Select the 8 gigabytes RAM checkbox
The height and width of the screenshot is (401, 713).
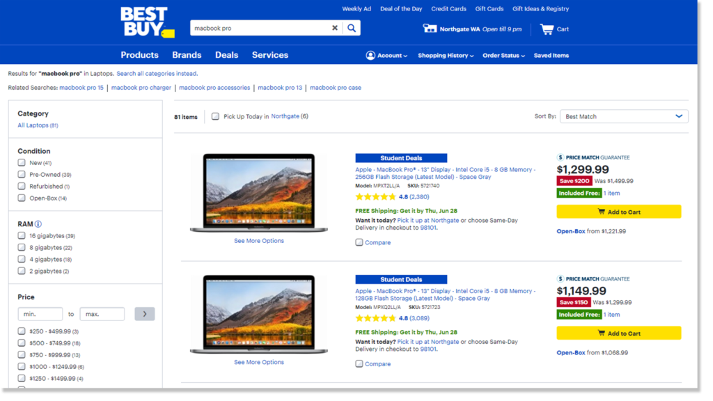(x=22, y=247)
